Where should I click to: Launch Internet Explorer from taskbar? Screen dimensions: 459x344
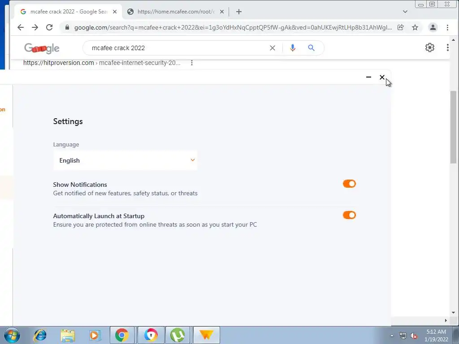tap(40, 335)
